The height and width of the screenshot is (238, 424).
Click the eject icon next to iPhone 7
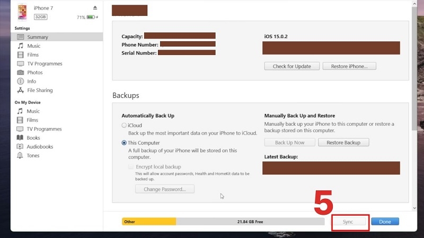pyautogui.click(x=95, y=8)
